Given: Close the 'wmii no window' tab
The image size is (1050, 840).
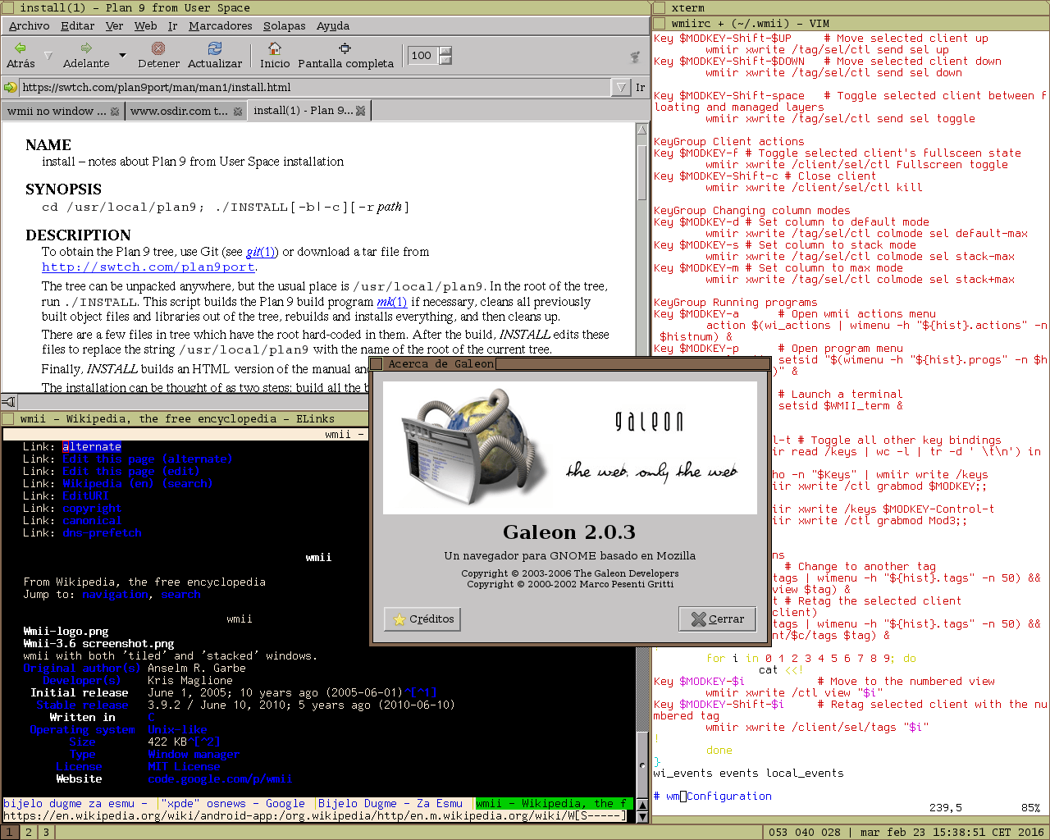Looking at the screenshot, I should point(115,112).
